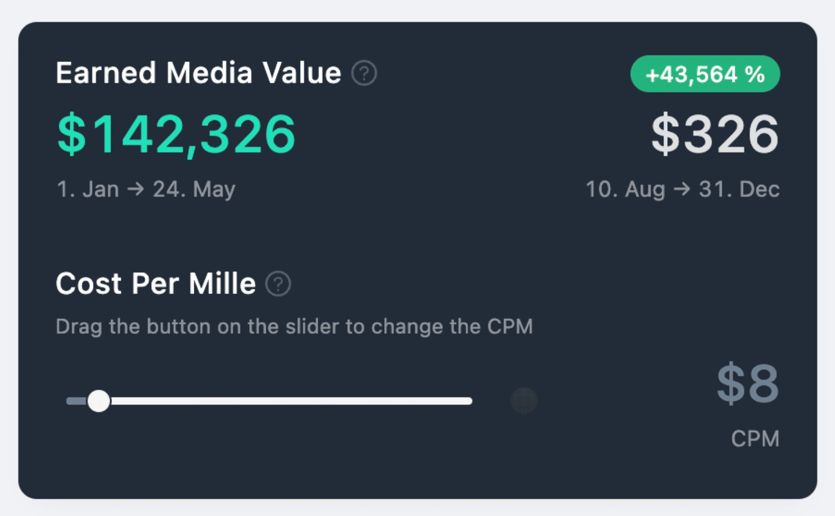
Task: Open the Cost Per Mille help icon
Action: click(x=278, y=284)
